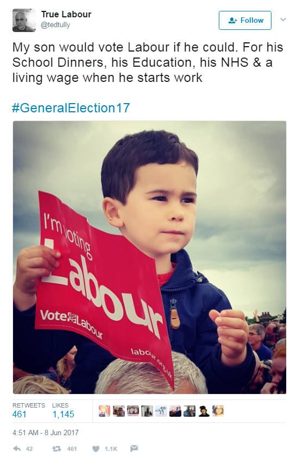297x458 pixels.
Task: Click the retweet icon below the tweet
Action: tap(56, 448)
